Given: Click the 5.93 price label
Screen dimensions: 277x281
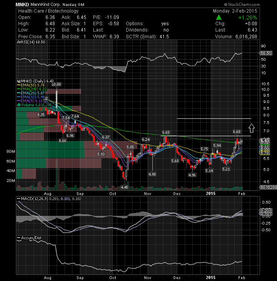Looking at the screenshot, I should (x=101, y=154).
